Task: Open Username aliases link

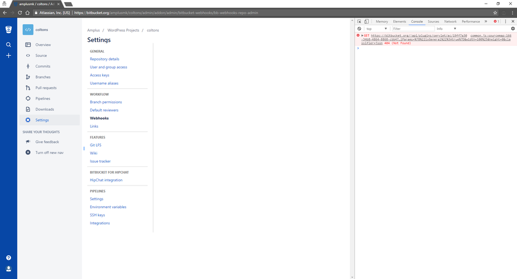Action: [x=104, y=83]
